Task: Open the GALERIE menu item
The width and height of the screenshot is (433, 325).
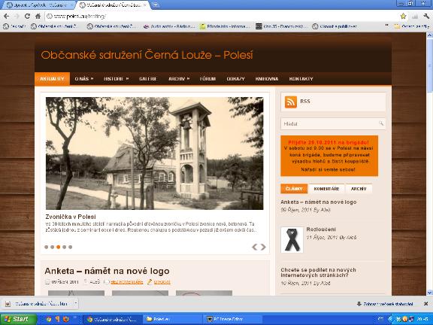Action: click(x=148, y=79)
